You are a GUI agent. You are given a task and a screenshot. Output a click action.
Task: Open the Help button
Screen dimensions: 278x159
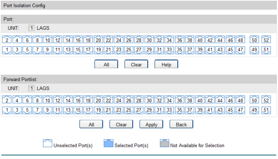pyautogui.click(x=166, y=64)
